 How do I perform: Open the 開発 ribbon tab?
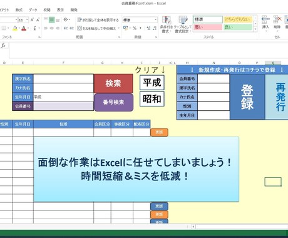click(x=74, y=10)
